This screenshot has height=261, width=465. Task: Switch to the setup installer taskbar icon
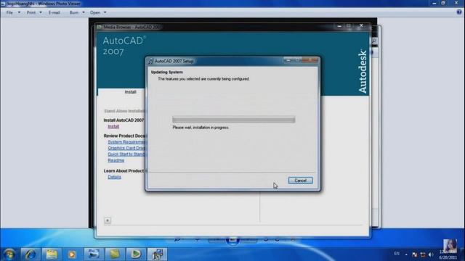tap(157, 254)
